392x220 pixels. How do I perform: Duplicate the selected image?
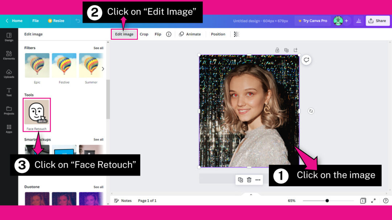(241, 179)
